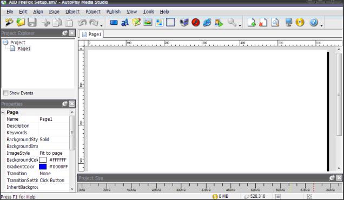Image resolution: width=344 pixels, height=200 pixels.
Task: Click the GradientColor blue swatch
Action: [43, 167]
